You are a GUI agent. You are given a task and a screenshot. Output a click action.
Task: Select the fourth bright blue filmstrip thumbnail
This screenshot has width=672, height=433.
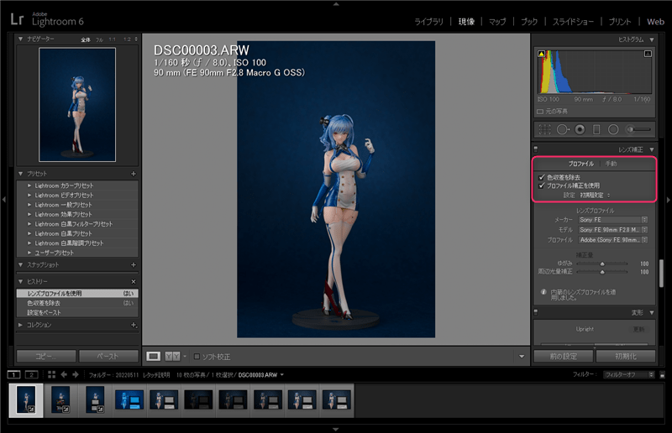[129, 400]
